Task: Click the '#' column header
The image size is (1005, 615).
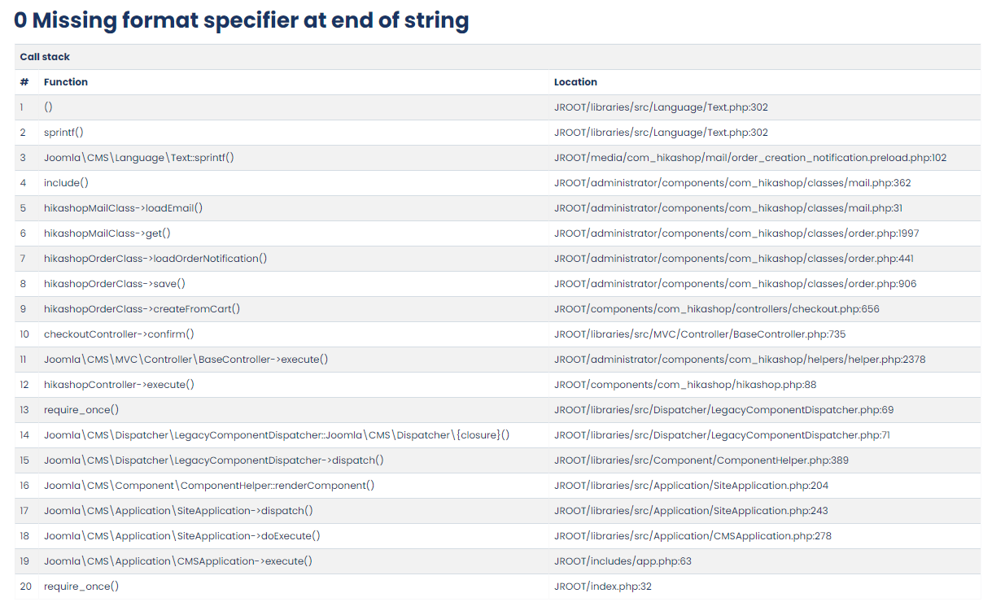Action: coord(24,82)
